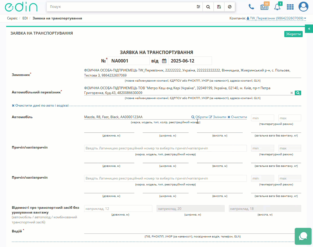Viewport: 313px width, 247px height.
Task: Go to Сервіс breadcrumb
Action: point(12,18)
